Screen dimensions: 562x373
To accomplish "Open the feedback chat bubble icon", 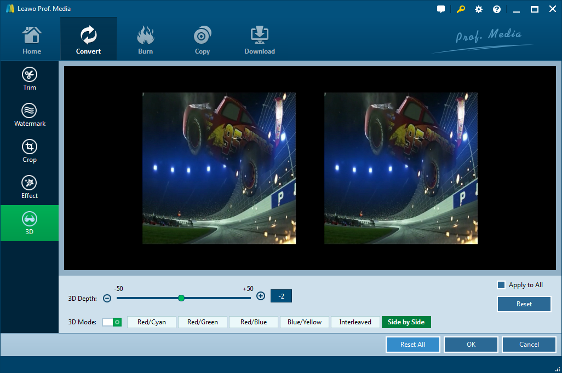I will pyautogui.click(x=441, y=9).
